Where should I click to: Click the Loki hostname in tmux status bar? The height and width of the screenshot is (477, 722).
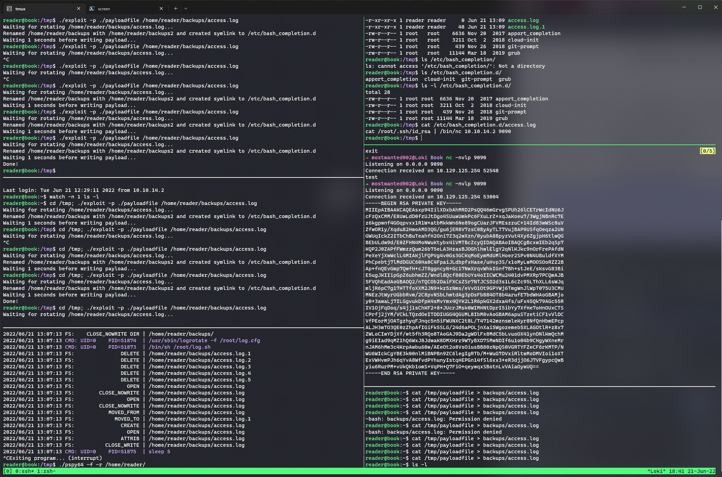click(656, 471)
